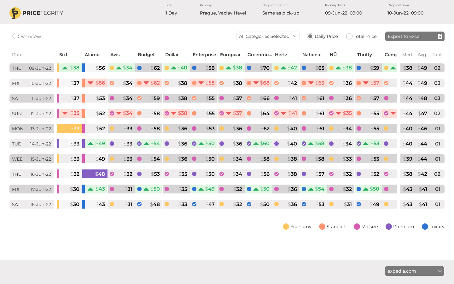Click green up arrow in Alamo 14-Jun-22 cell
The image size is (454, 284).
[x=90, y=144]
